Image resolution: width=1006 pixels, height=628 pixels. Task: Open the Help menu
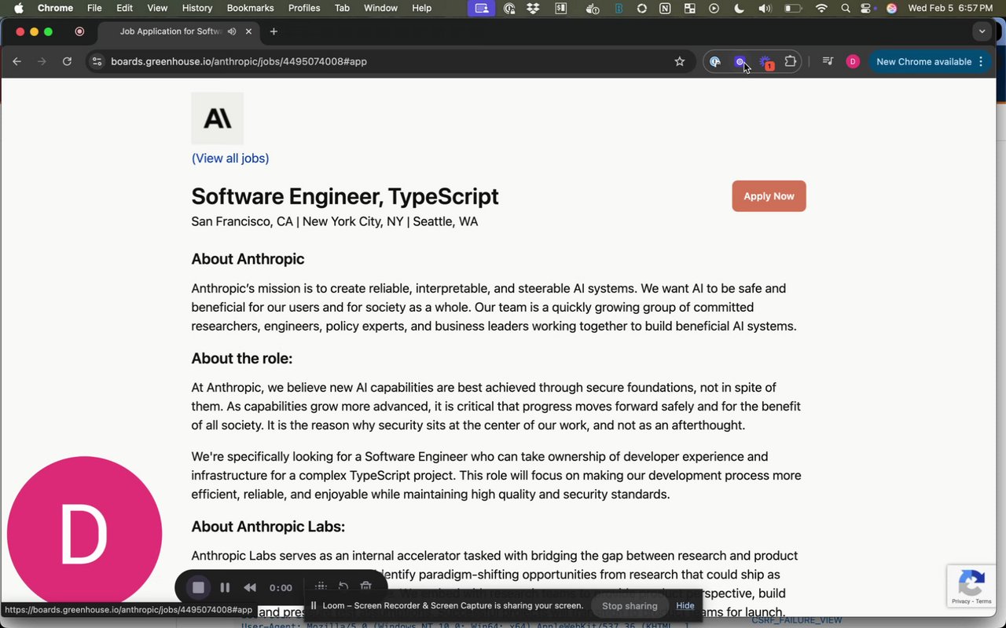click(x=422, y=8)
